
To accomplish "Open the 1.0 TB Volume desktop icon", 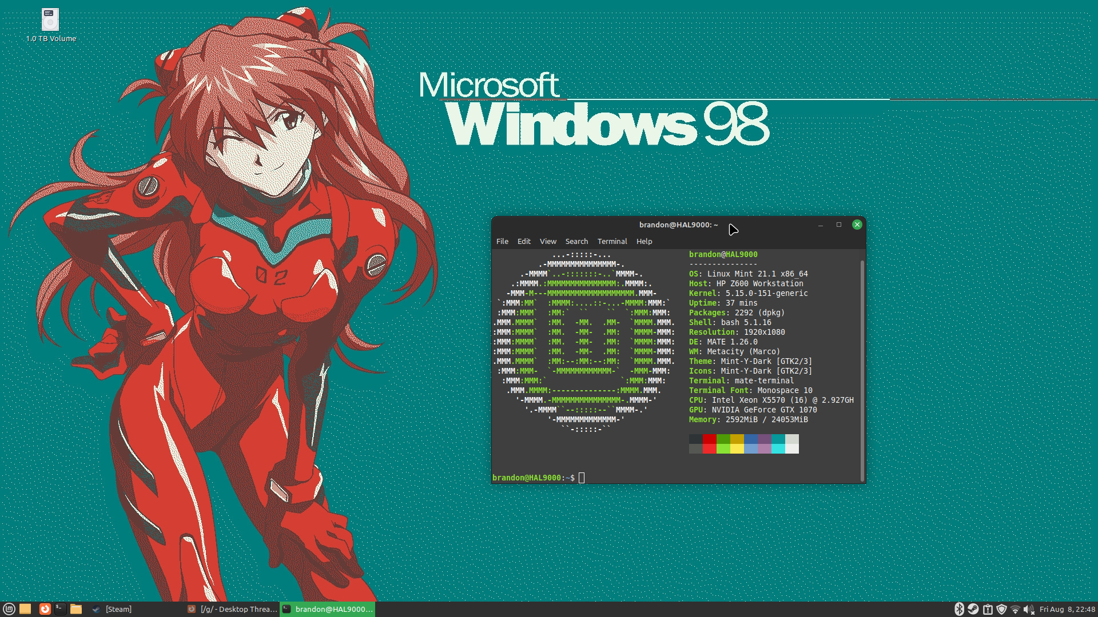I will (50, 25).
